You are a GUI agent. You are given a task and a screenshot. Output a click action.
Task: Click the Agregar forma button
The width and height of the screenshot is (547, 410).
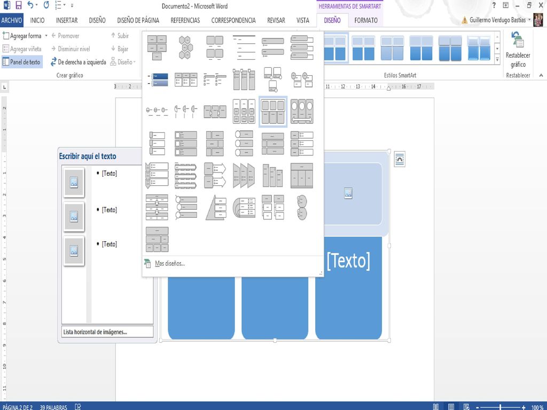22,36
